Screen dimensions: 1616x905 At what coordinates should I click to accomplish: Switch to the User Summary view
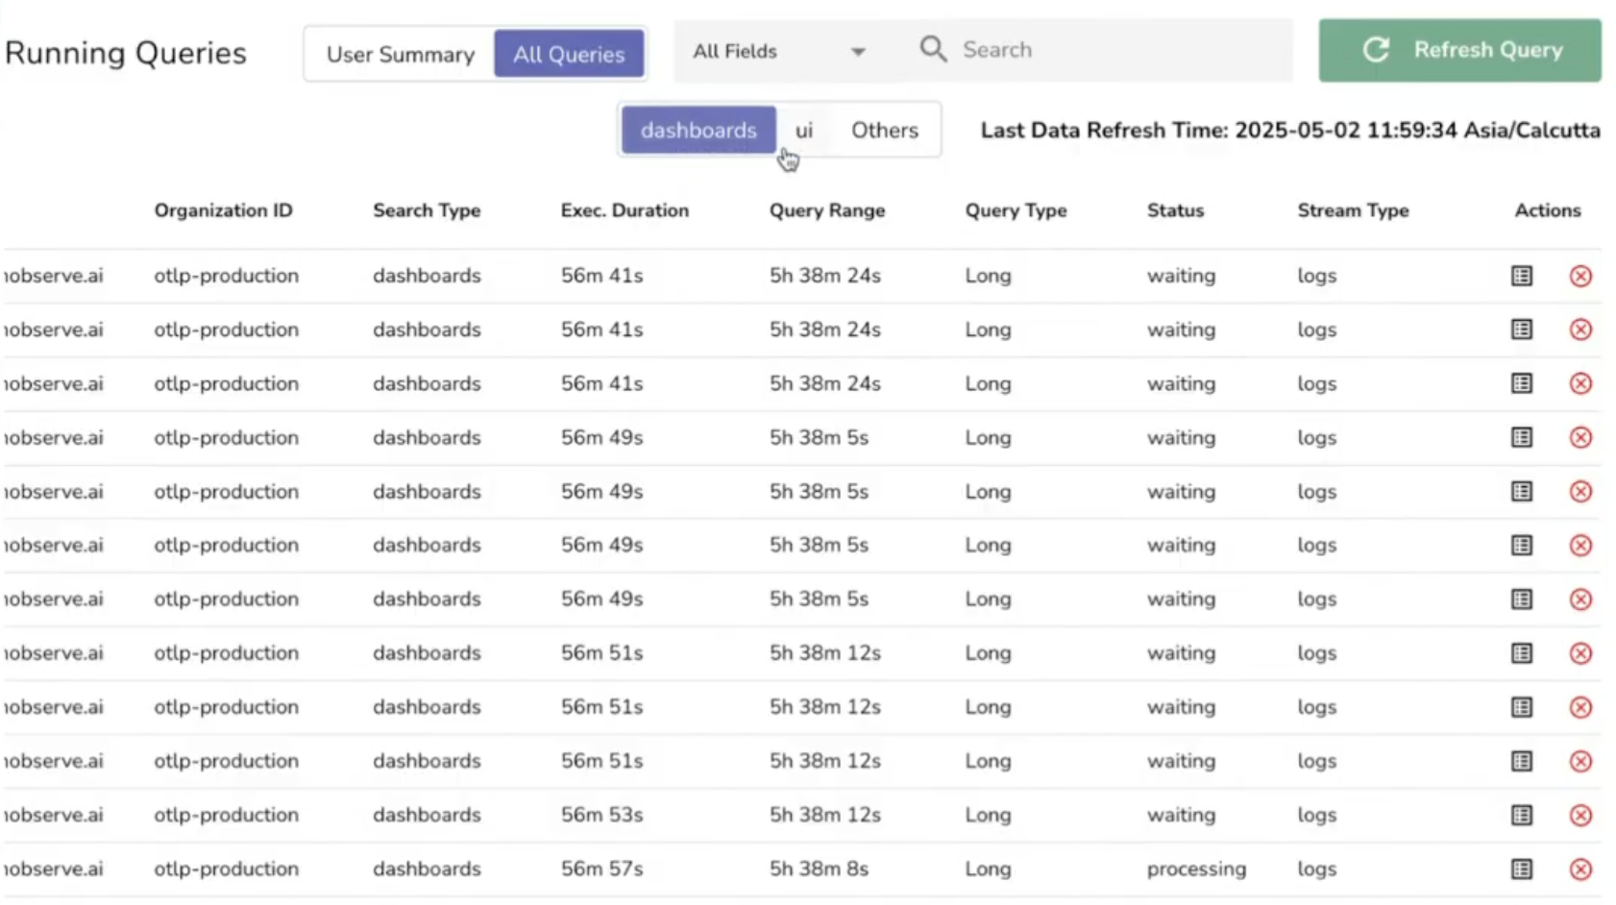(399, 54)
